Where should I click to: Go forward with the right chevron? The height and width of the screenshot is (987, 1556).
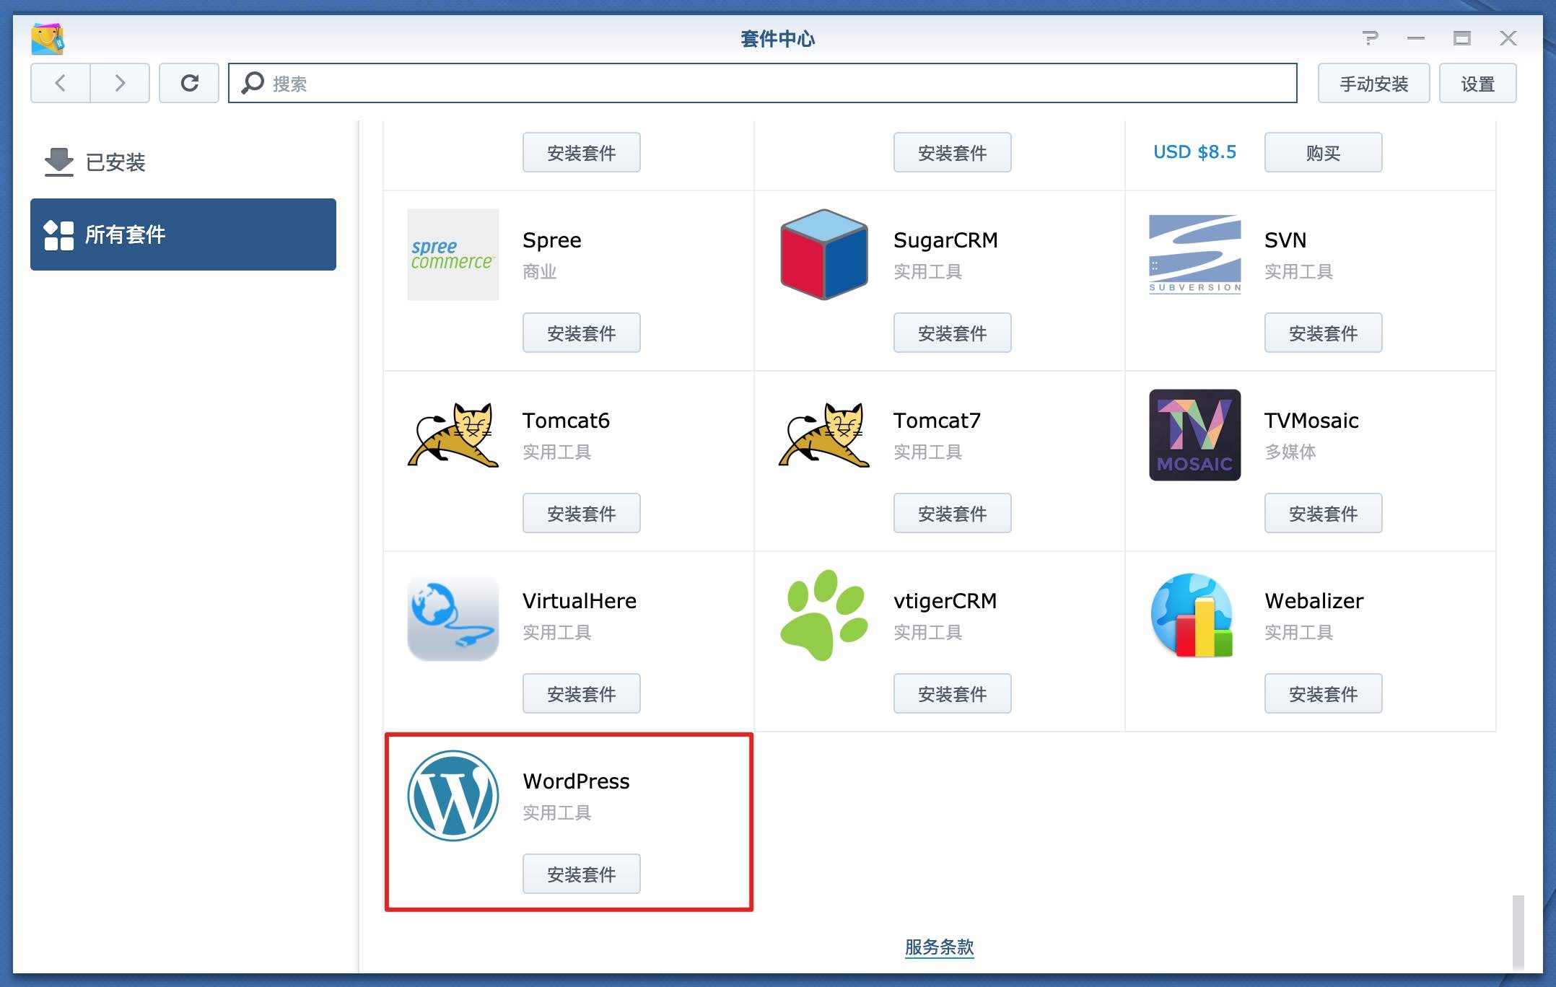coord(120,83)
